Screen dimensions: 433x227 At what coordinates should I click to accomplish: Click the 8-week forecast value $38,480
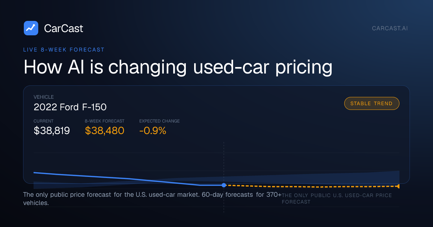[x=105, y=131]
